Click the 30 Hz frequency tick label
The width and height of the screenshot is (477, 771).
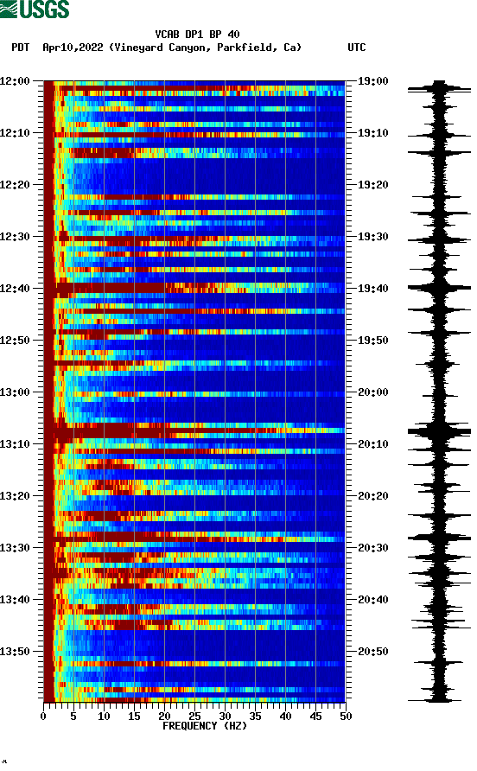(225, 717)
